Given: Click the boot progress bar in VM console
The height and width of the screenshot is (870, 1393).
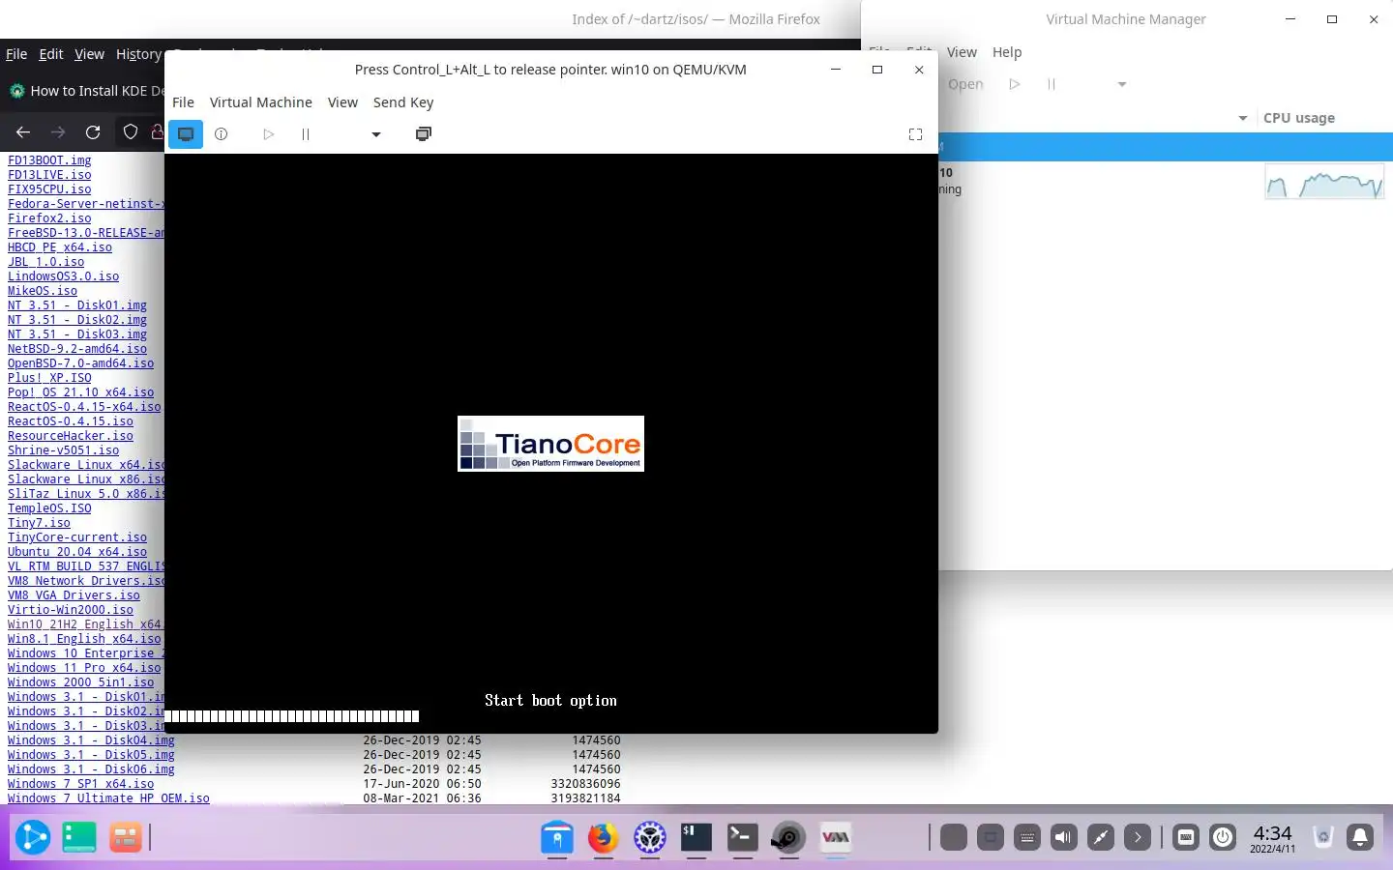Looking at the screenshot, I should [x=292, y=716].
